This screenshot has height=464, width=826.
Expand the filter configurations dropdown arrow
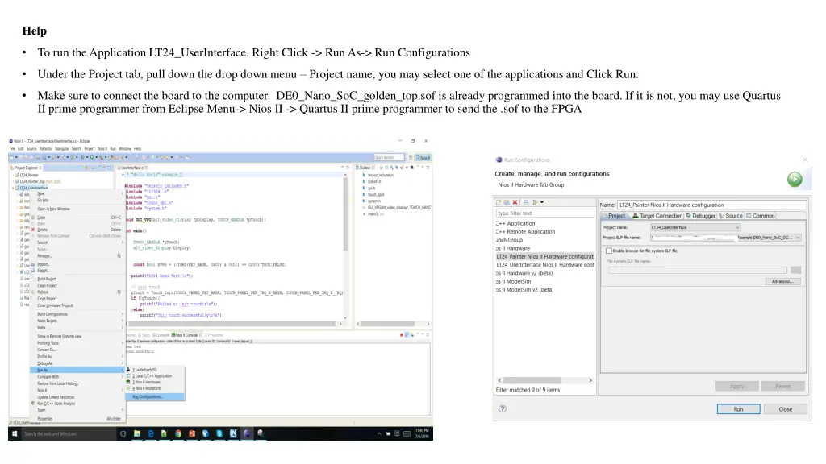(543, 202)
